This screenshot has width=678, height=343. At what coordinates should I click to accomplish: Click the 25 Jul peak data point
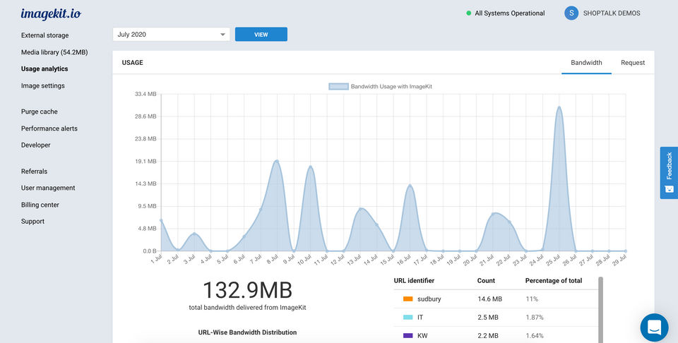pyautogui.click(x=559, y=107)
